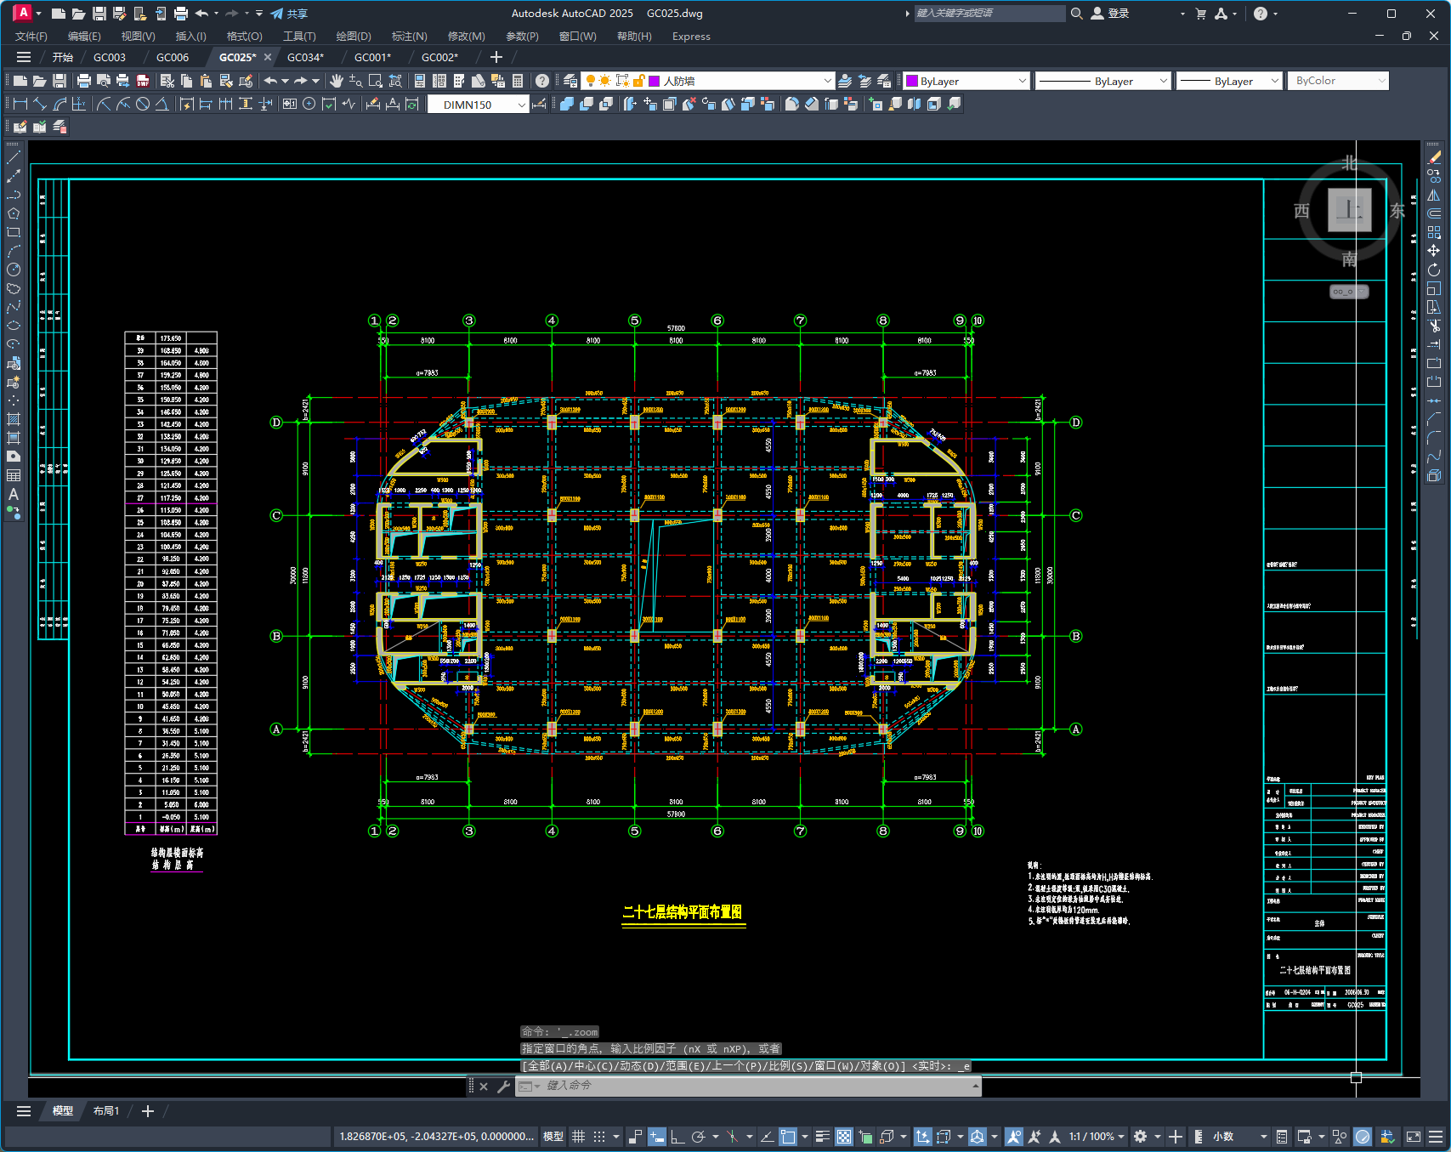Open the DIMN150 dimension style dropdown
Image resolution: width=1451 pixels, height=1152 pixels.
click(x=478, y=105)
